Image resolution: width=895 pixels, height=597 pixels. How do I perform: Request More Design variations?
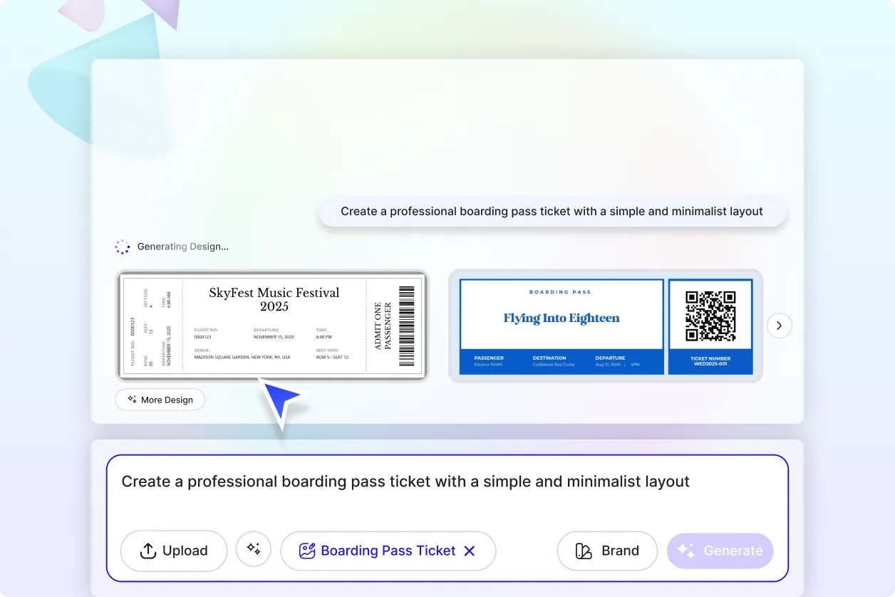tap(160, 400)
